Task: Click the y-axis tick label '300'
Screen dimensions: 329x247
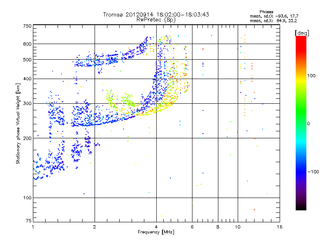Action: [27, 104]
